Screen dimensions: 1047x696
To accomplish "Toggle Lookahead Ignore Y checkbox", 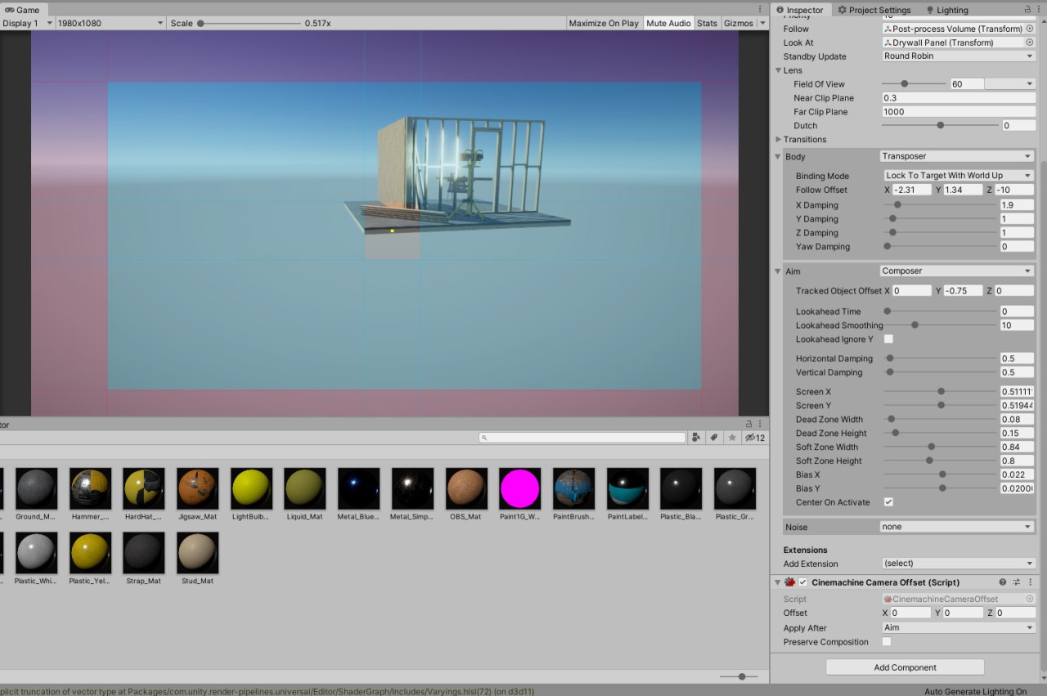I will 888,339.
